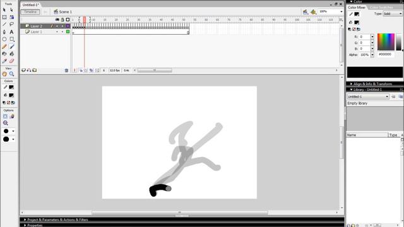The width and height of the screenshot is (404, 227).
Task: Select the Fill Transform tool
Action: pos(11,17)
